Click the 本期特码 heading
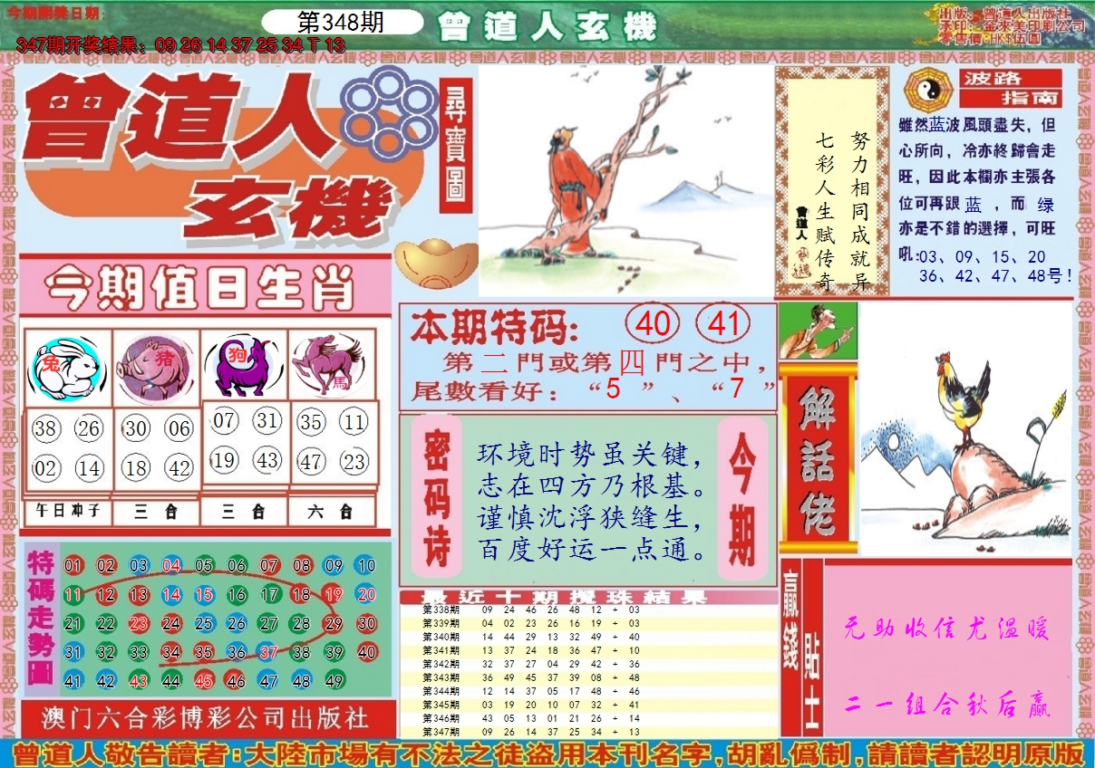 click(x=492, y=326)
